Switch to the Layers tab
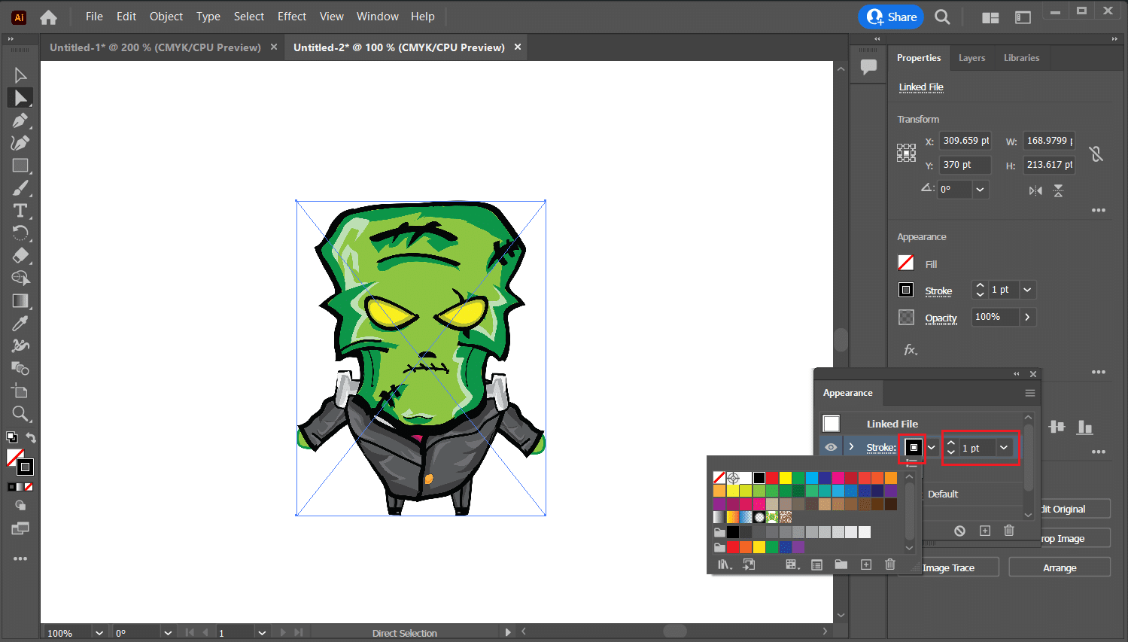The height and width of the screenshot is (642, 1128). point(971,58)
